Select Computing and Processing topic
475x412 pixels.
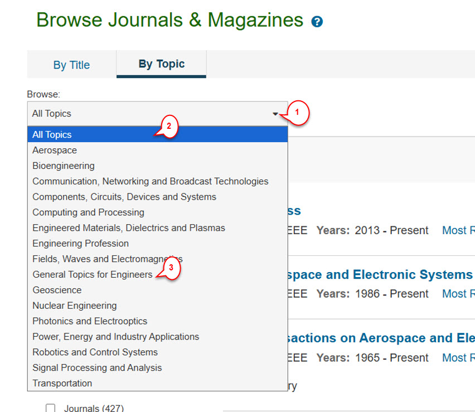point(88,212)
